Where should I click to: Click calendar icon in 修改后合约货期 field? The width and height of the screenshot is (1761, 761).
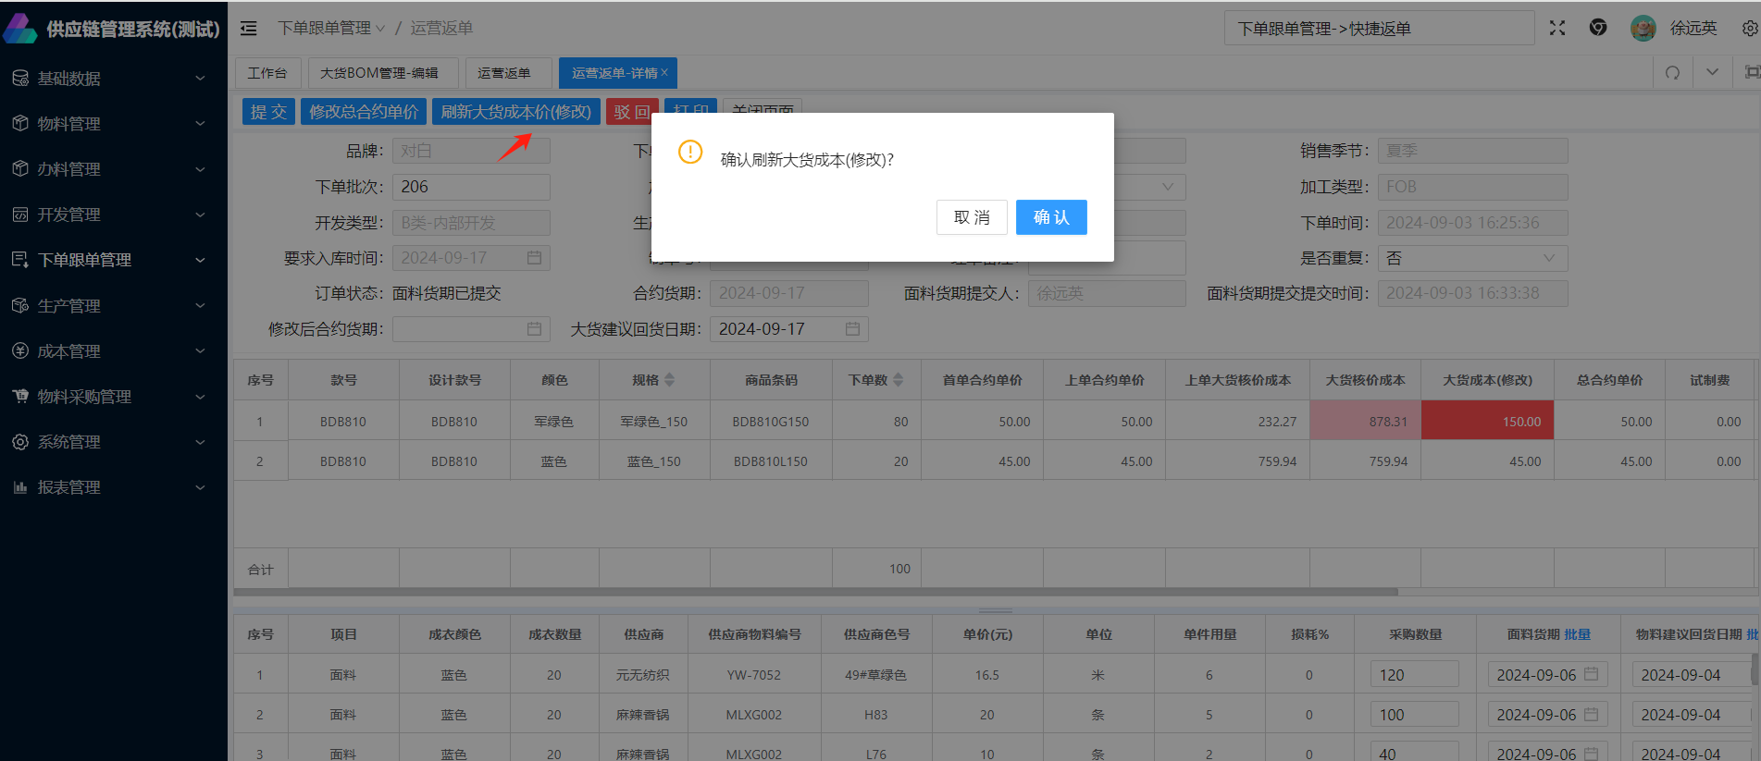tap(534, 329)
